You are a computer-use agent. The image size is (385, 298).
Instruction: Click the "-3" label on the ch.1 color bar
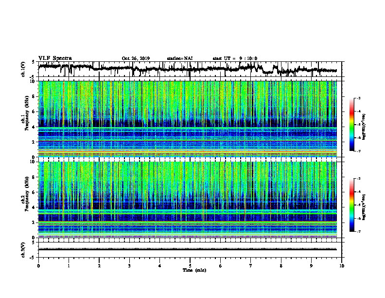point(358,98)
